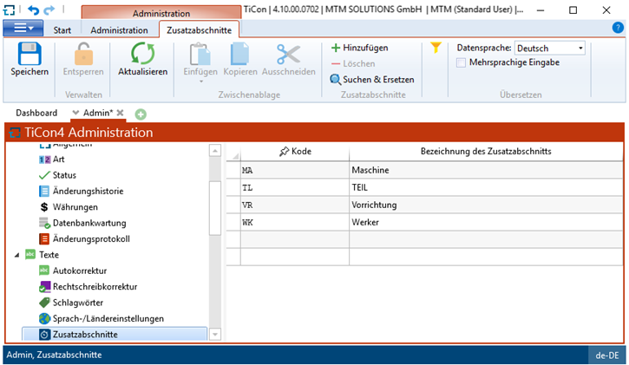Image resolution: width=629 pixels, height=365 pixels.
Task: Click the row header of the MA row
Action: coord(233,170)
